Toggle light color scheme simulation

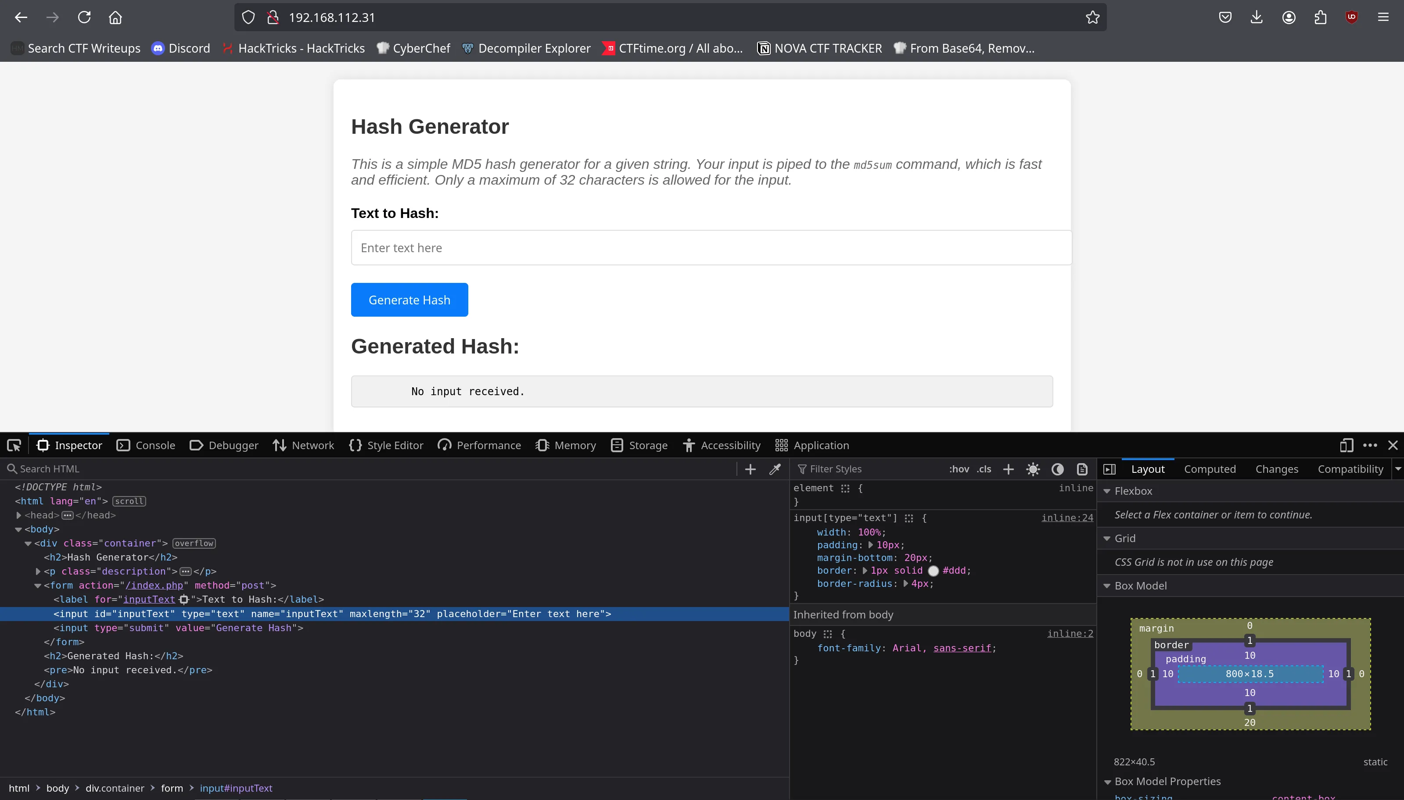pos(1033,469)
